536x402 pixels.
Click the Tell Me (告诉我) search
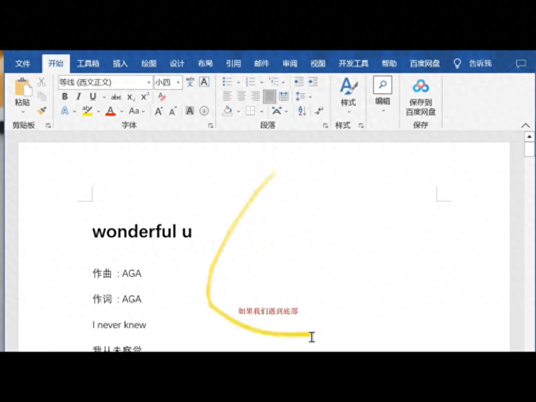tap(480, 64)
